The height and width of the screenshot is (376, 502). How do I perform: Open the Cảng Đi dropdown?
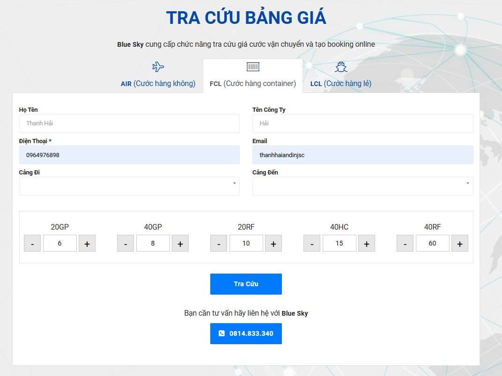pyautogui.click(x=129, y=186)
